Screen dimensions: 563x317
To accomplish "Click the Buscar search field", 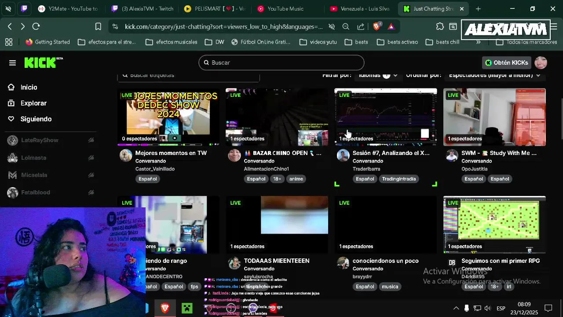I will point(281,63).
